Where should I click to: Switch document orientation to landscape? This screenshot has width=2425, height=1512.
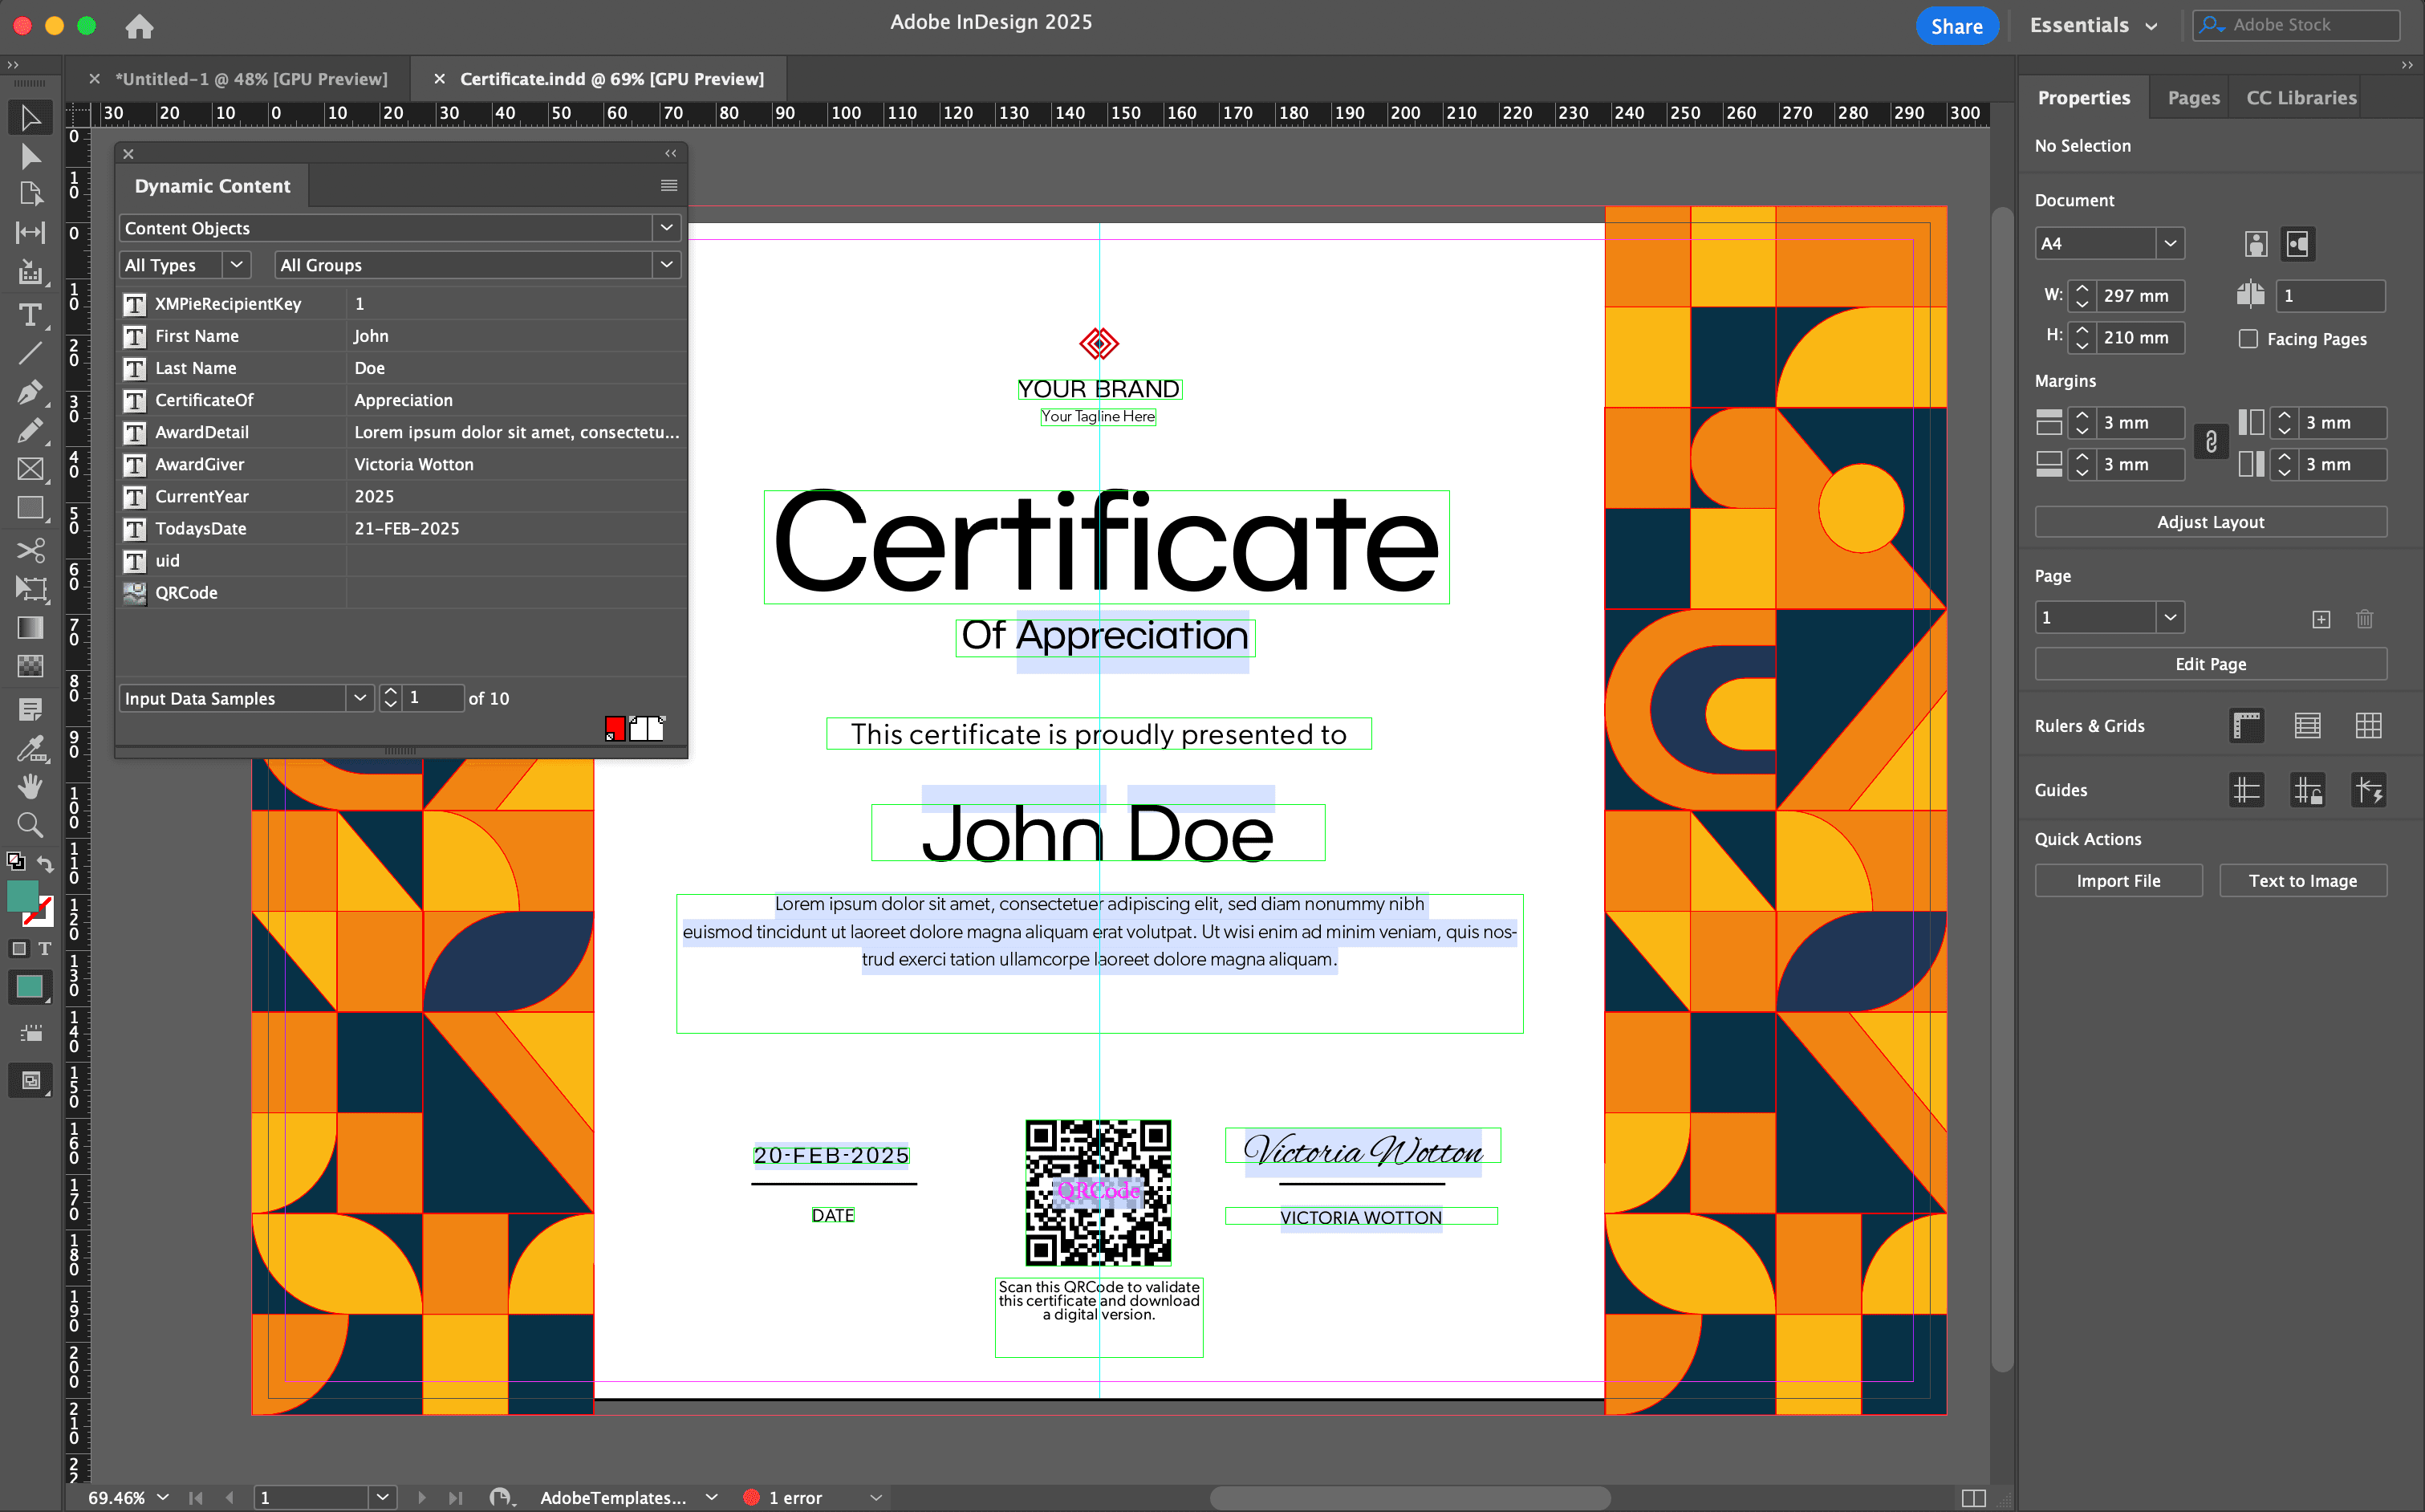(2299, 243)
